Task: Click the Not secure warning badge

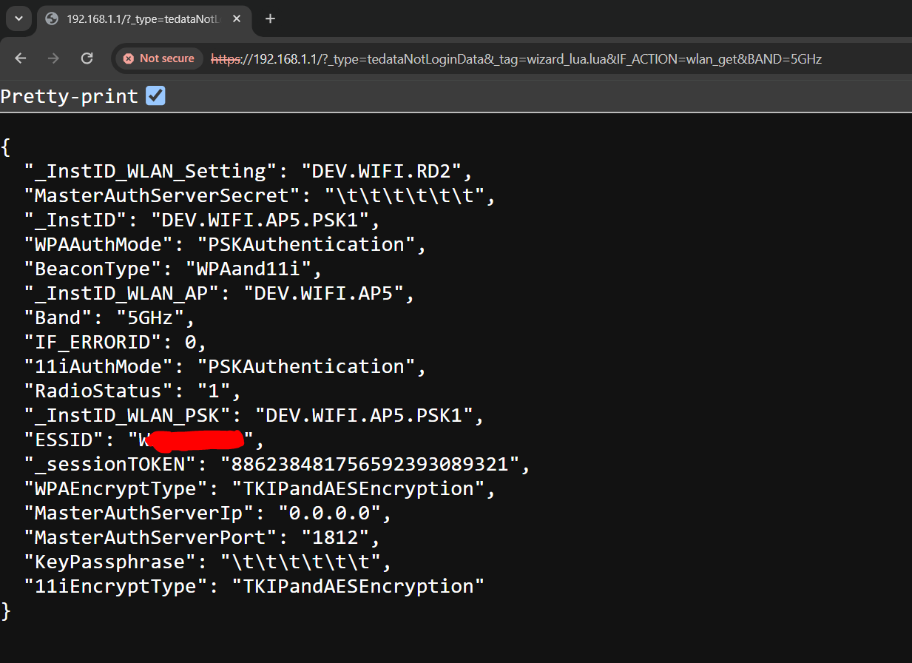Action: (159, 58)
